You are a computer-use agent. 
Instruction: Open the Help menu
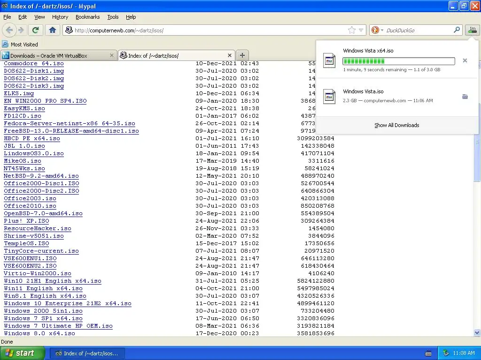pyautogui.click(x=131, y=17)
